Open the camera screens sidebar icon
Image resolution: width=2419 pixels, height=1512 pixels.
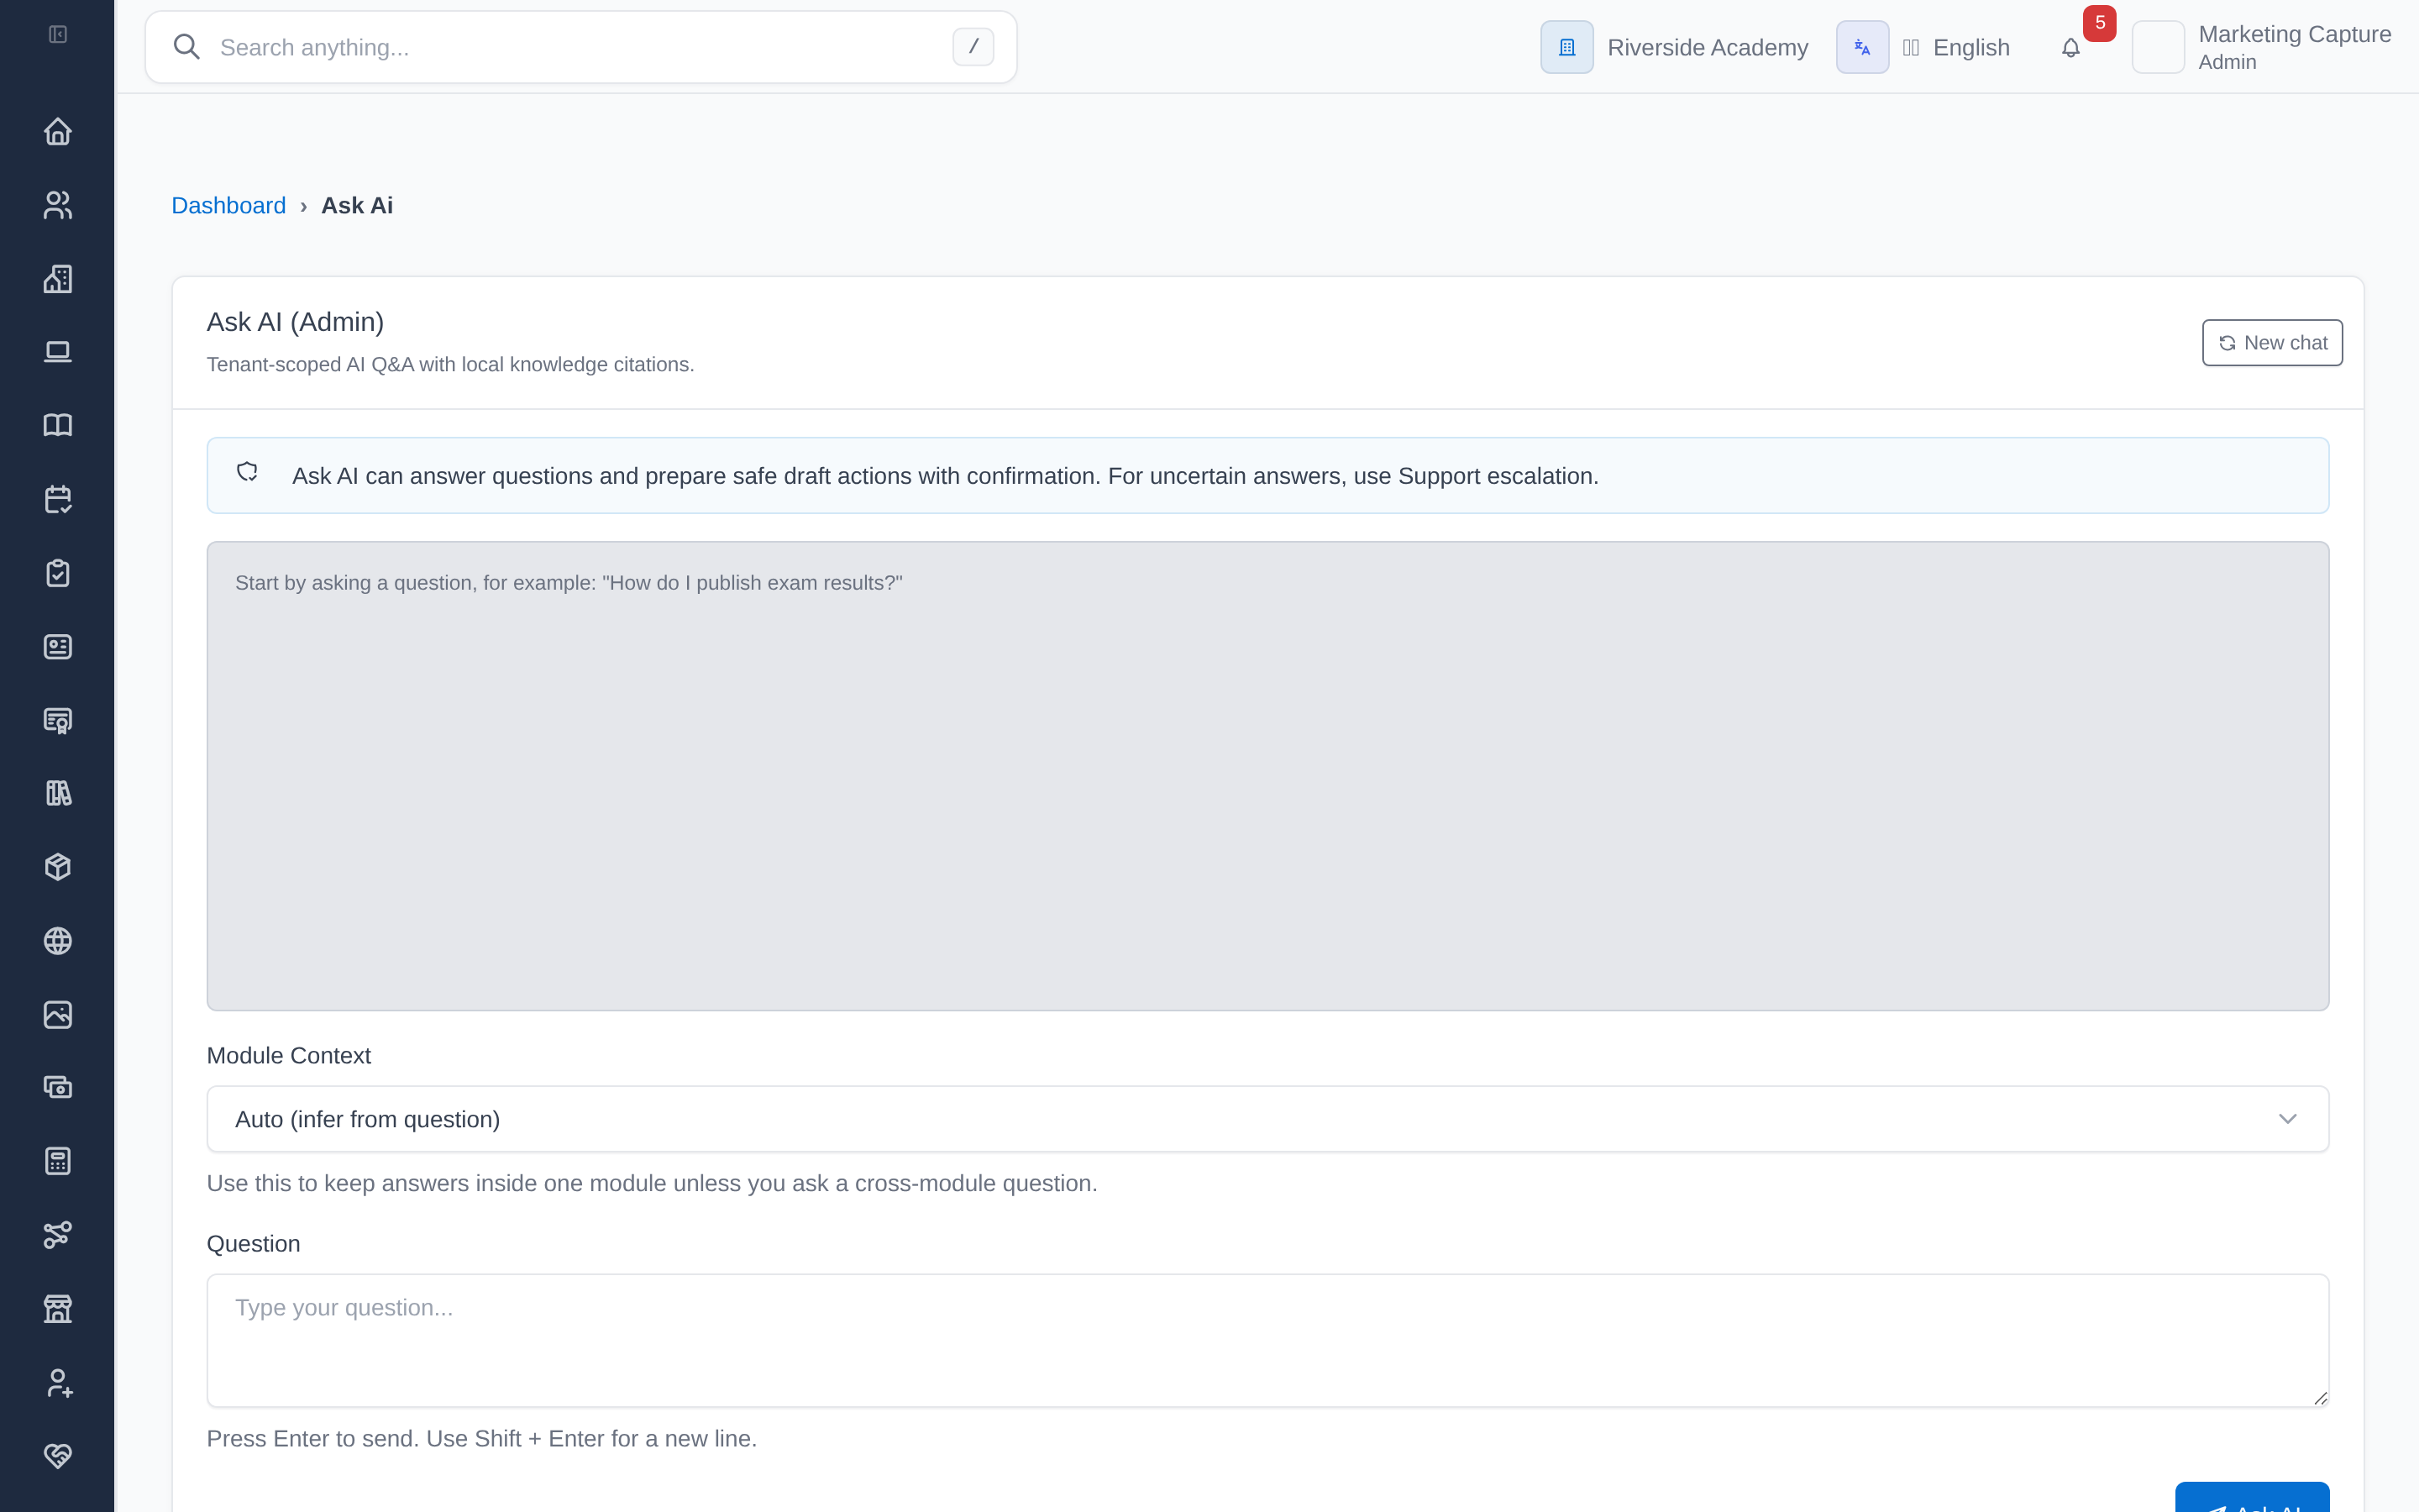coord(58,1087)
